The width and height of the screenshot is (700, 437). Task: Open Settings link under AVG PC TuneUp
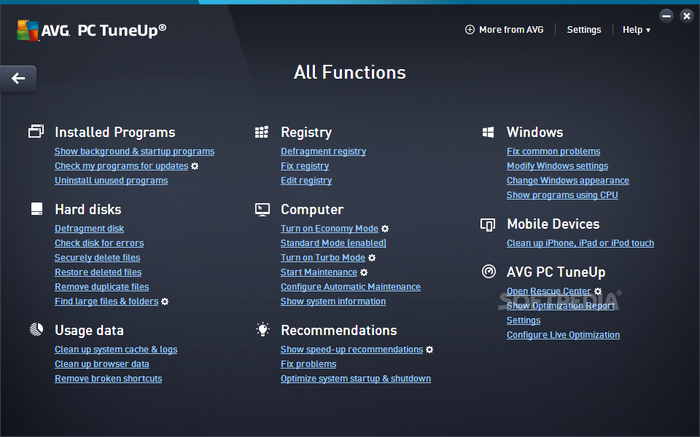click(x=524, y=320)
